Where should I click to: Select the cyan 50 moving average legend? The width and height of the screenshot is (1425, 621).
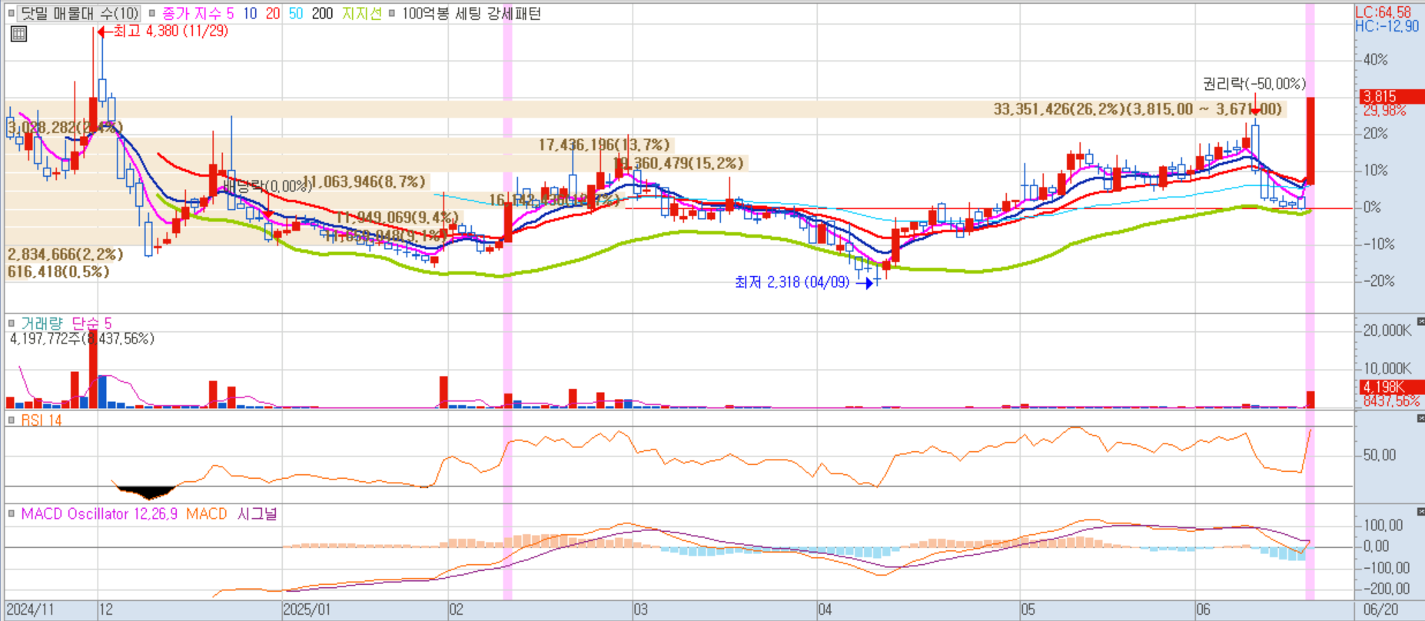[x=296, y=13]
